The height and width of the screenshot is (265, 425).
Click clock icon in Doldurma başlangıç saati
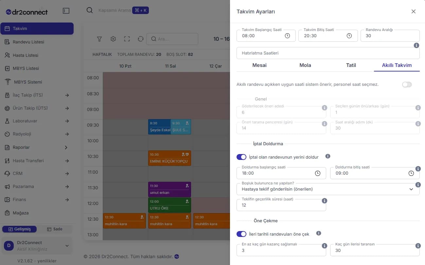(x=317, y=173)
